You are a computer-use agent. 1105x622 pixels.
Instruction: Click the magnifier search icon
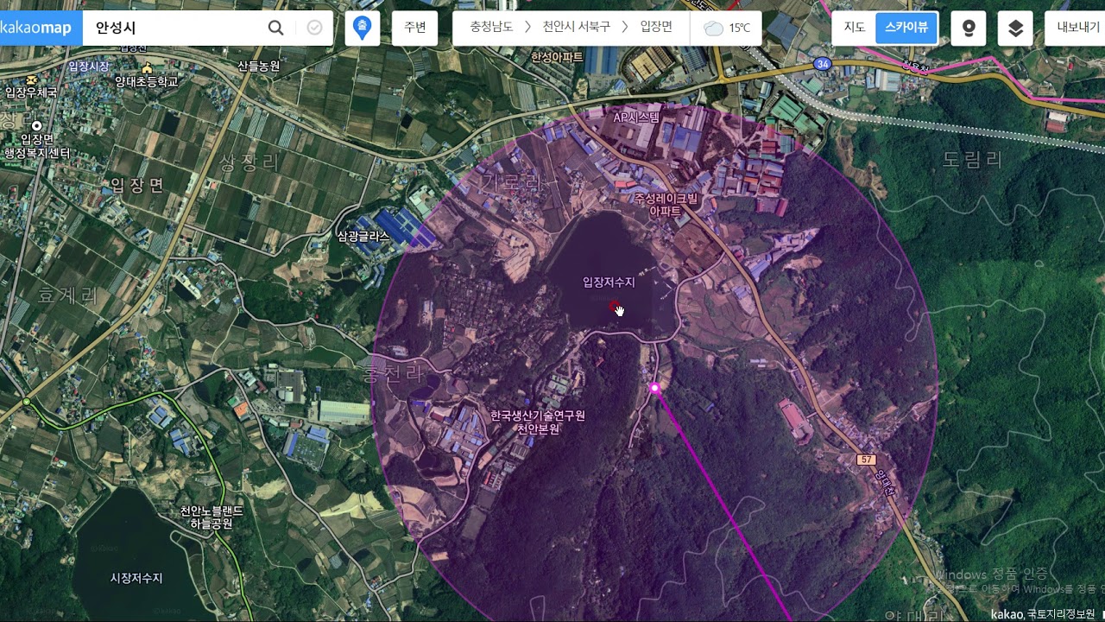pos(276,28)
